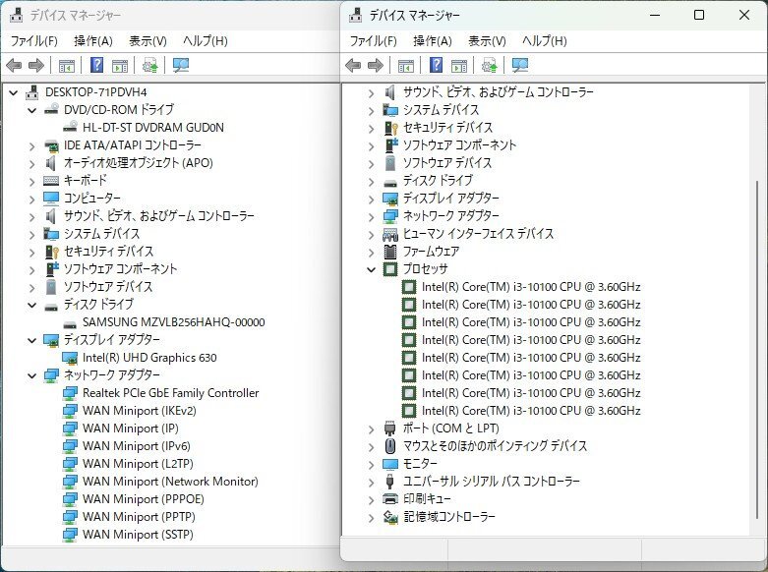Click ポート (COM と LPT) plug icon
This screenshot has width=768, height=572.
click(x=390, y=429)
